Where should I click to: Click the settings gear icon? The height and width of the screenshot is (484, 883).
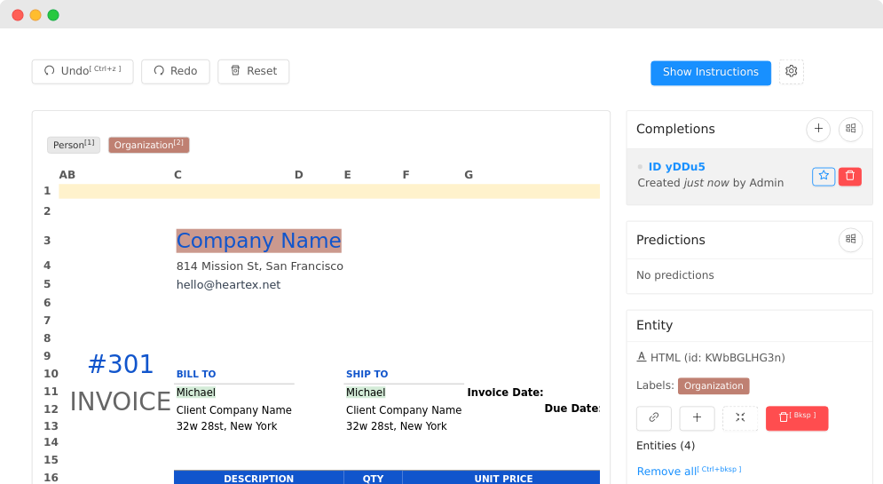click(792, 72)
